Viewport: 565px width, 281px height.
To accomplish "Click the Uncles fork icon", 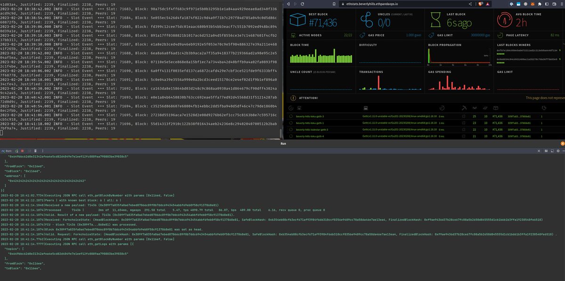I will pyautogui.click(x=367, y=20).
